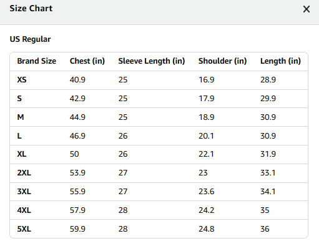
Task: Click the Sleeve Length (in) column header
Action: (152, 61)
